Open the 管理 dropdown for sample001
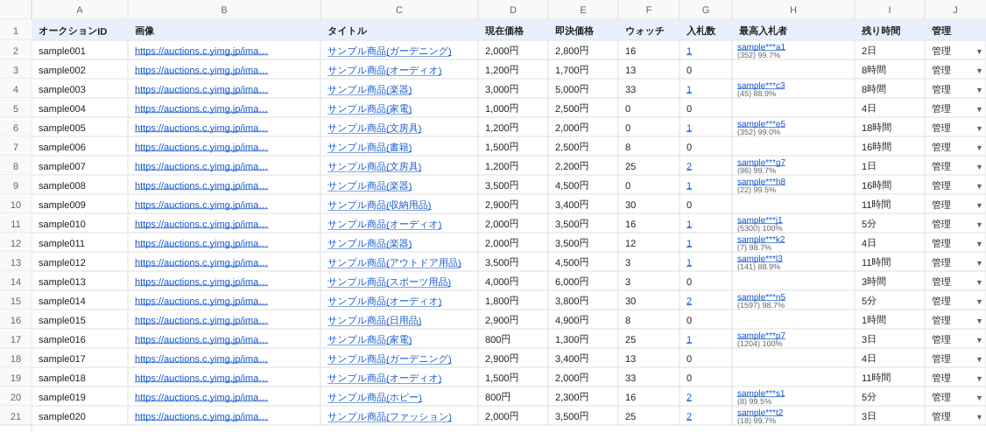 point(979,52)
